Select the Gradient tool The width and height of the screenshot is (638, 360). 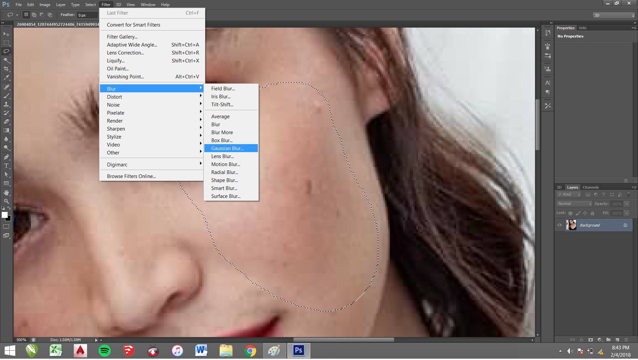[6, 130]
